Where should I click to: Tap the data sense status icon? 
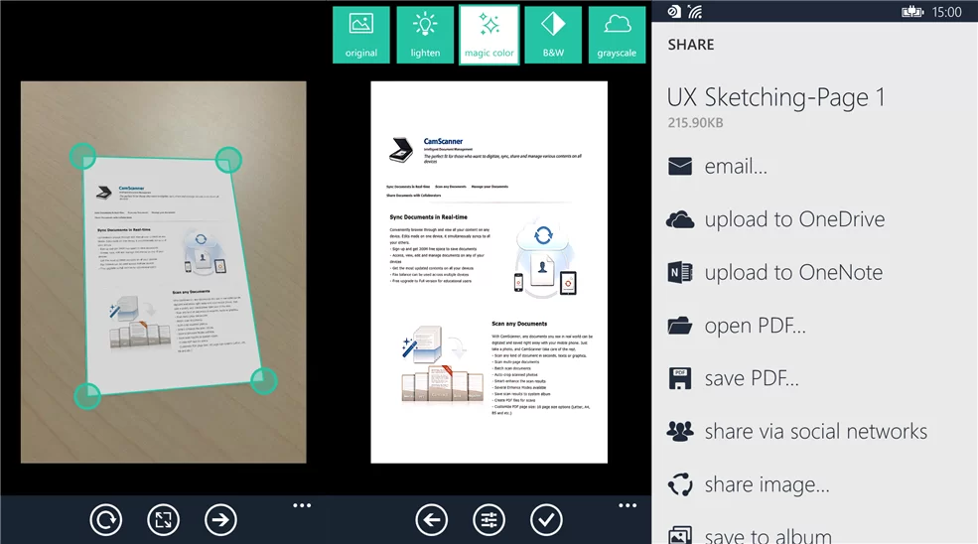674,11
